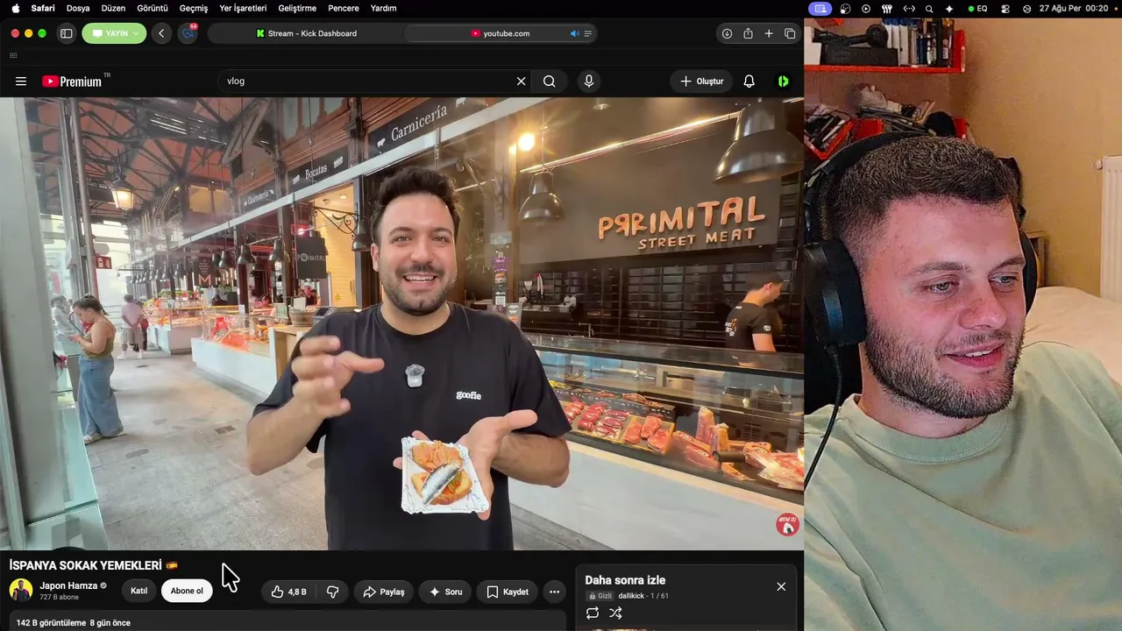Click the 727 B abone subscriber count
Viewport: 1122px width, 631px height.
[59, 597]
